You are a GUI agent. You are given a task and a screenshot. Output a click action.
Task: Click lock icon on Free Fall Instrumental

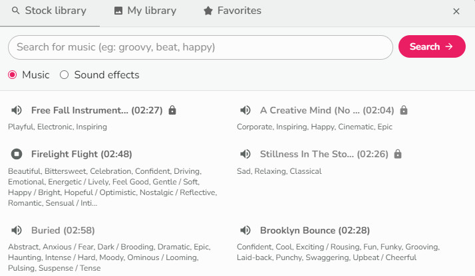coord(172,110)
